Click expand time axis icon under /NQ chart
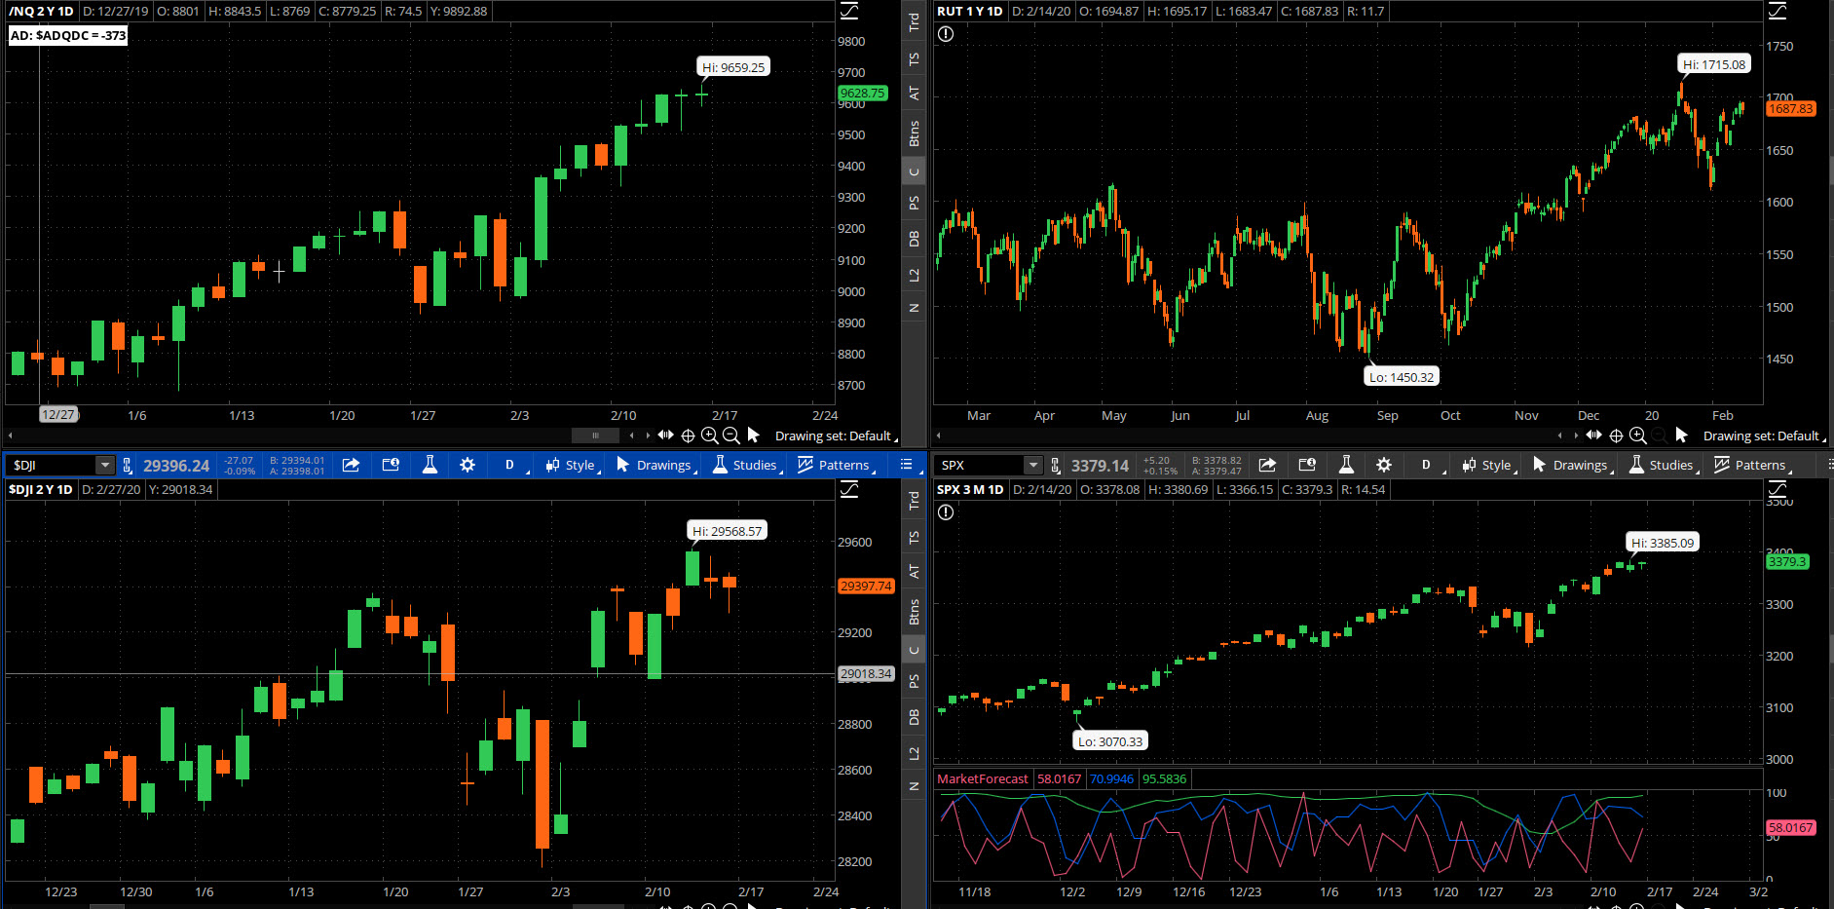 [x=666, y=435]
